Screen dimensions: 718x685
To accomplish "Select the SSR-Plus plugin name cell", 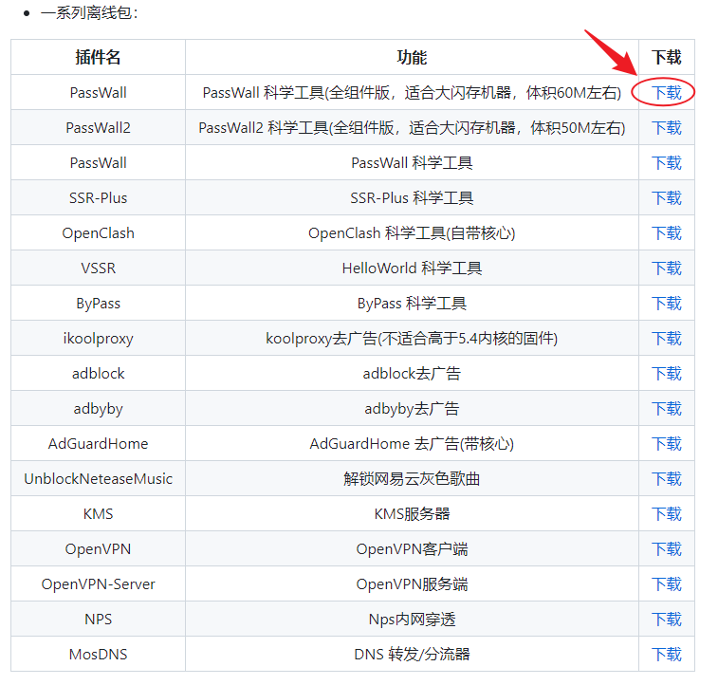I will [x=98, y=197].
